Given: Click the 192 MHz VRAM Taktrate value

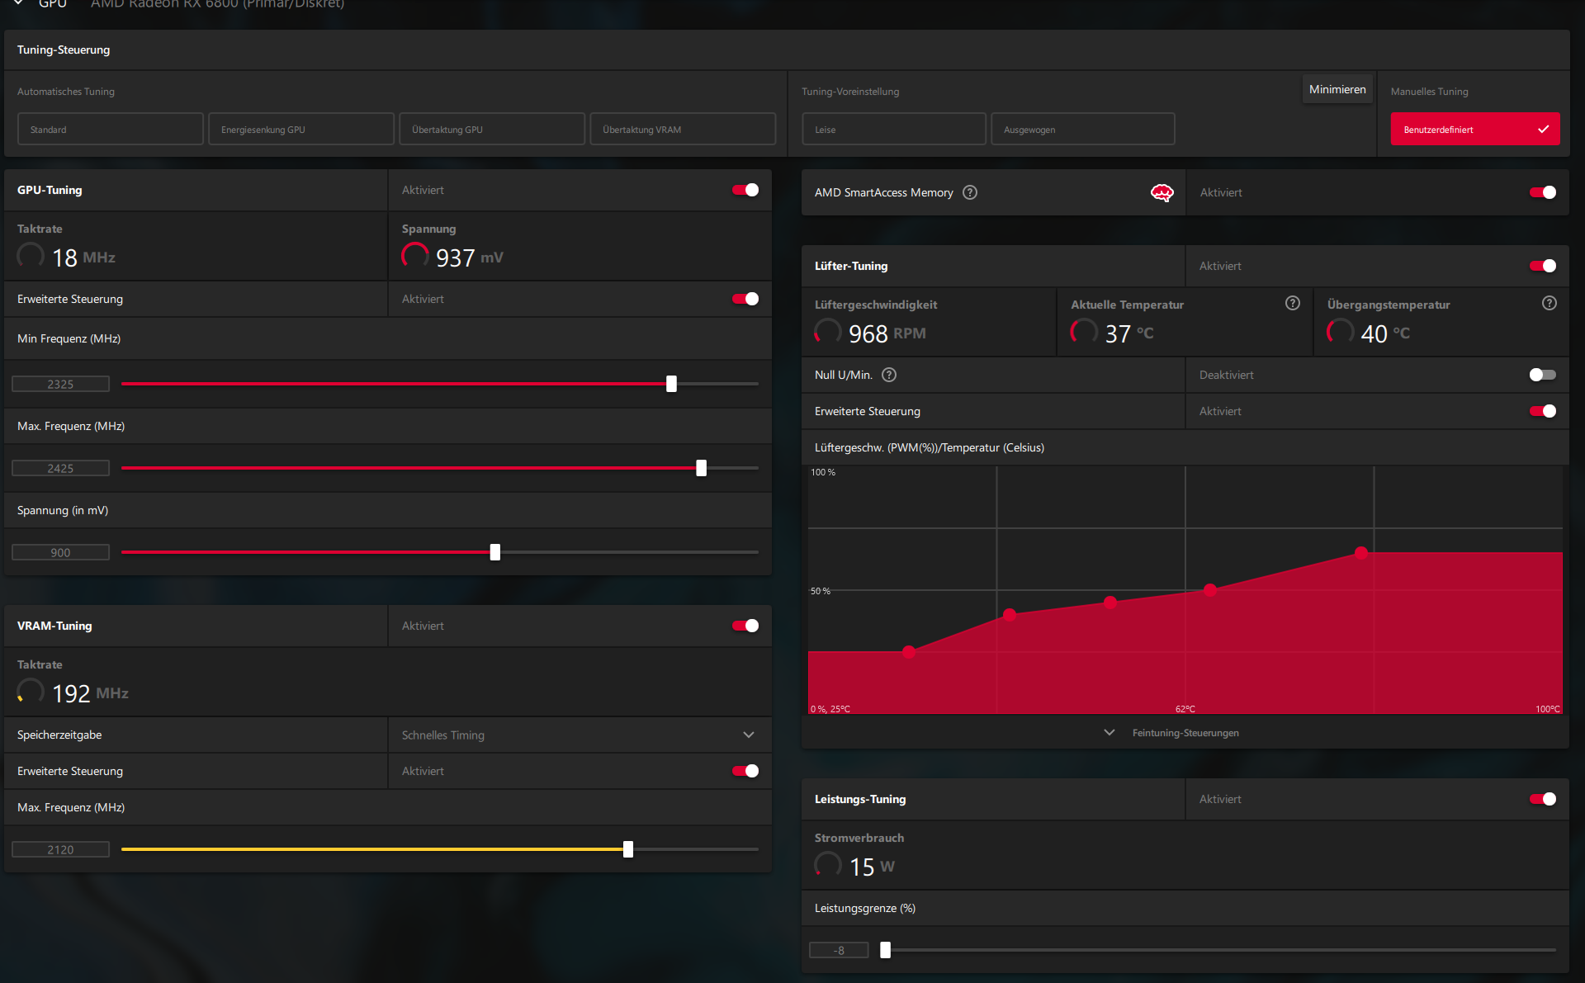Looking at the screenshot, I should pyautogui.click(x=90, y=693).
